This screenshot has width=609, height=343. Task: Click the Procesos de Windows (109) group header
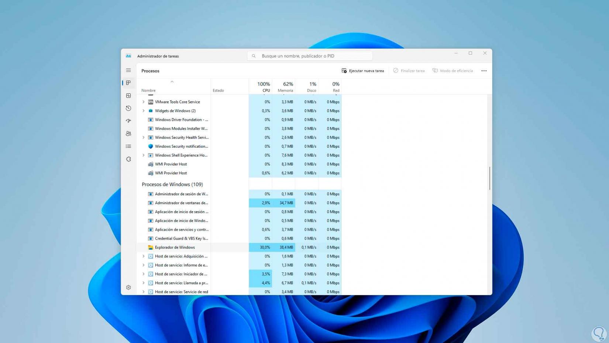[x=172, y=184]
